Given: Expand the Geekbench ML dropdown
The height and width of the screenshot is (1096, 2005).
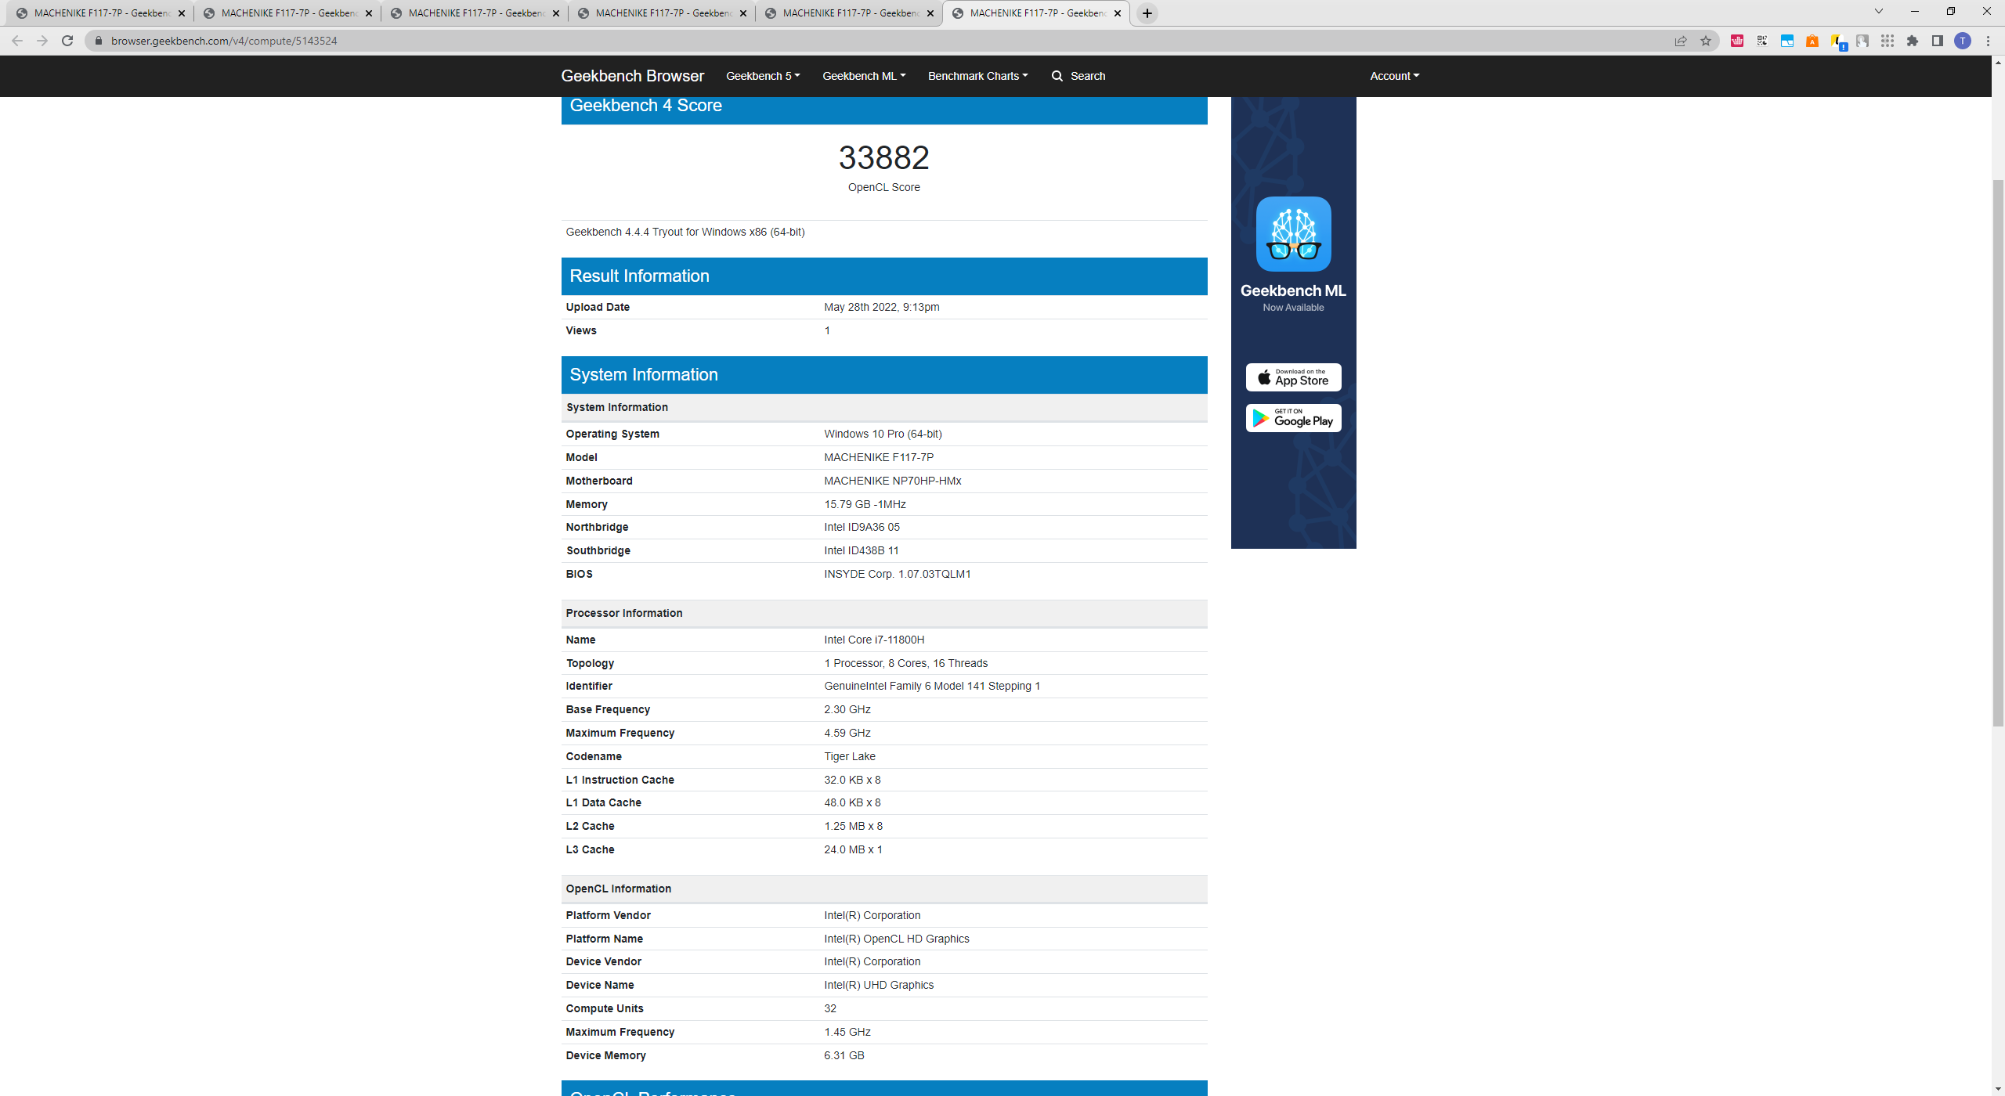Looking at the screenshot, I should click(x=864, y=76).
